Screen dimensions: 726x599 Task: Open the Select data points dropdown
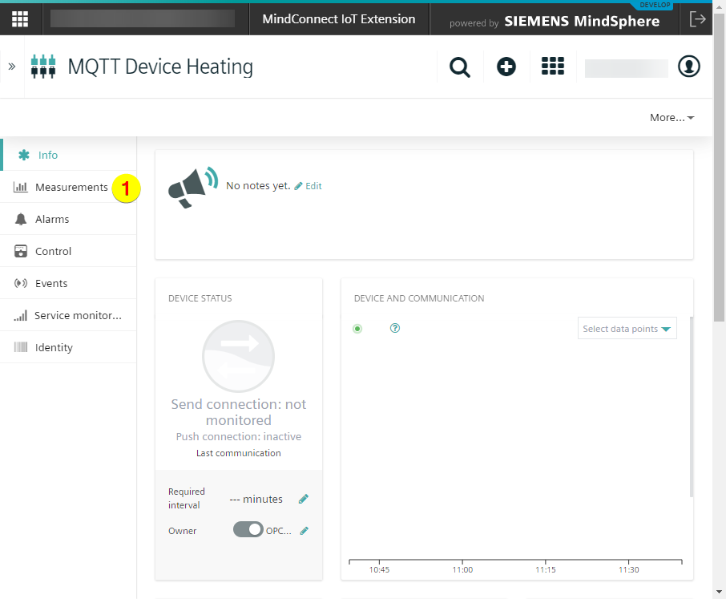tap(627, 329)
